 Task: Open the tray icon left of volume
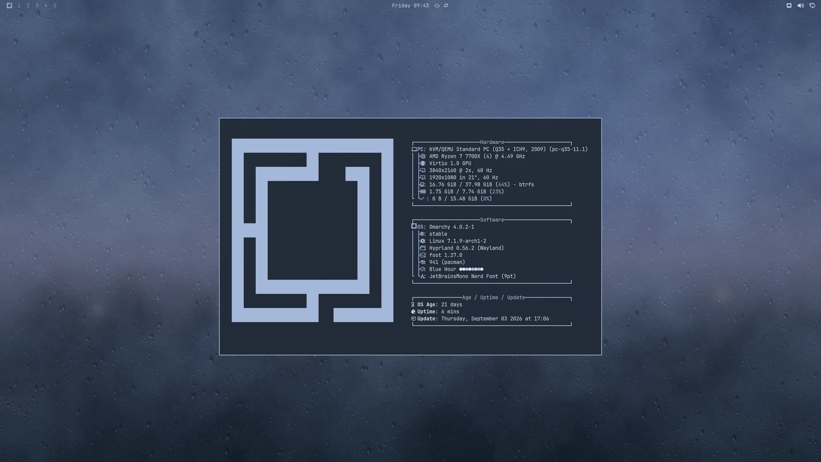(x=789, y=6)
